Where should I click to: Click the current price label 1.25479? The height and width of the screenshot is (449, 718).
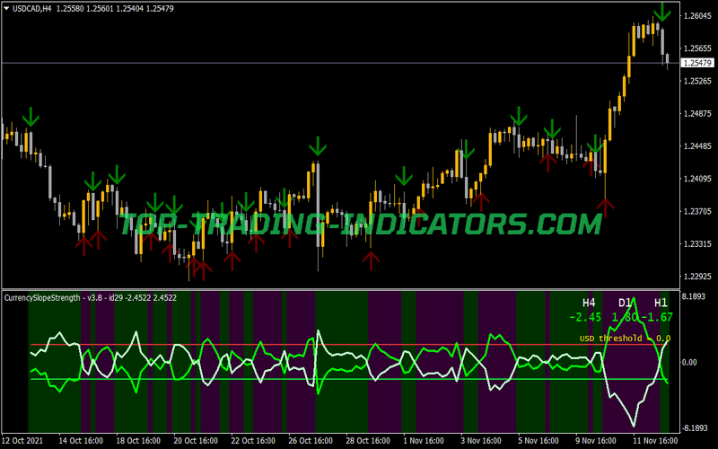point(697,63)
